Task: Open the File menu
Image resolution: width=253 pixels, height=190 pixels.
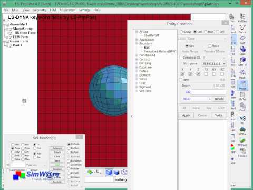Action: pos(6,10)
